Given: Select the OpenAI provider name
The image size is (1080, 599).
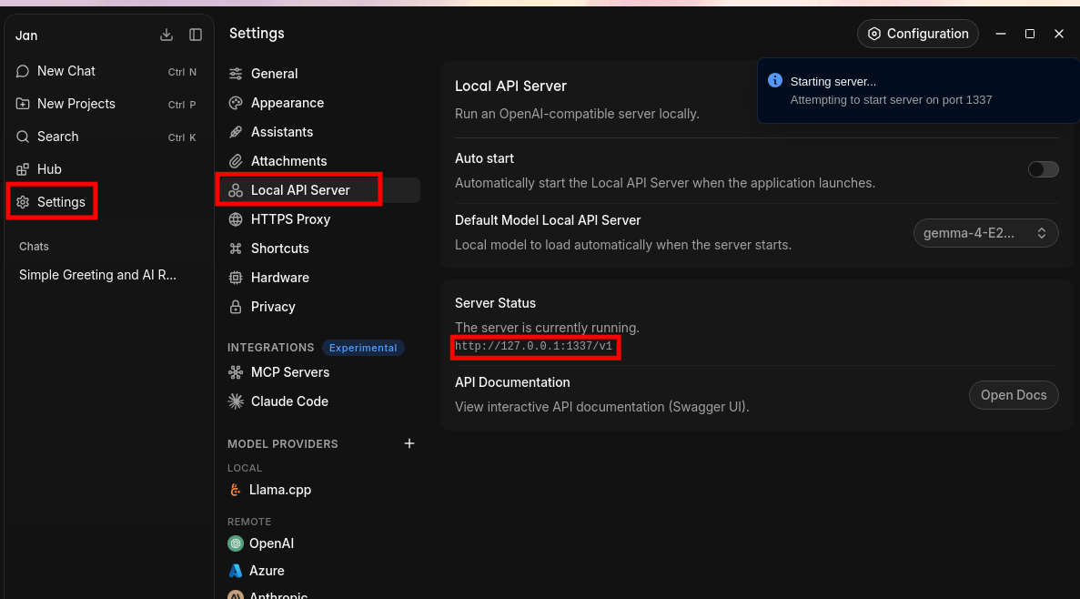Looking at the screenshot, I should pos(271,543).
